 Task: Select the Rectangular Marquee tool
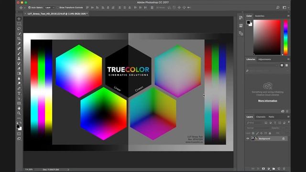(x=19, y=24)
